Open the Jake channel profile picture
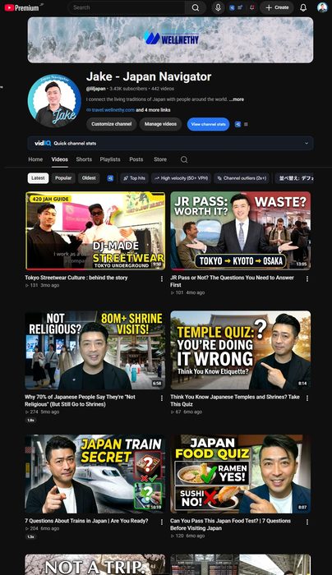332x575 pixels. pos(54,101)
